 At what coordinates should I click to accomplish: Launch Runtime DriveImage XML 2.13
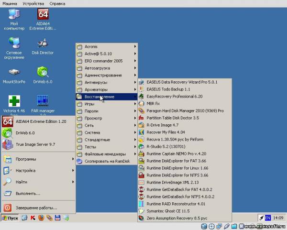pyautogui.click(x=185, y=182)
